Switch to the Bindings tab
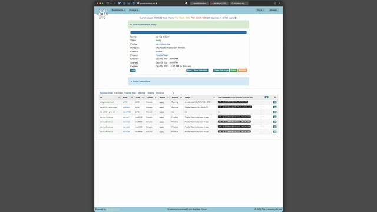The height and width of the screenshot is (212, 377). (160, 93)
